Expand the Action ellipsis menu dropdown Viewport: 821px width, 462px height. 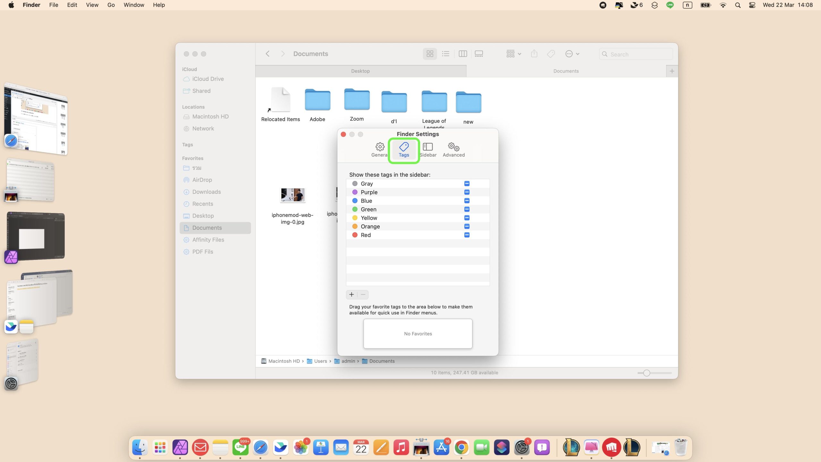(x=572, y=54)
